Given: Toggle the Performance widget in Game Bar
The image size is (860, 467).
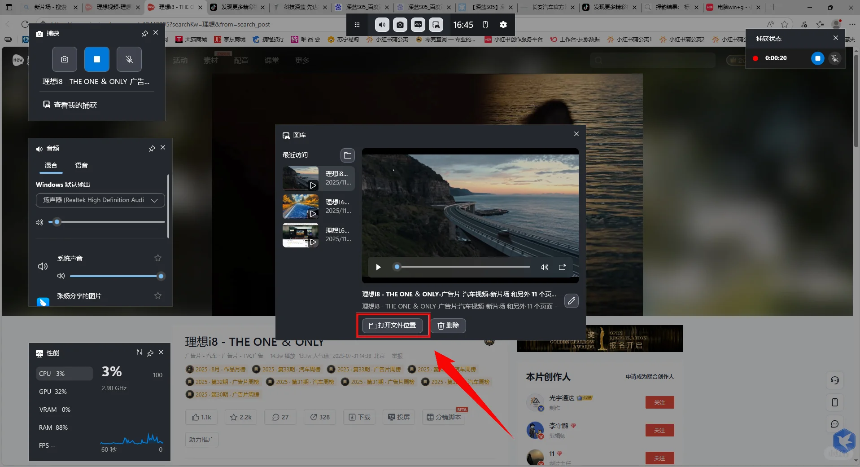Looking at the screenshot, I should point(418,25).
